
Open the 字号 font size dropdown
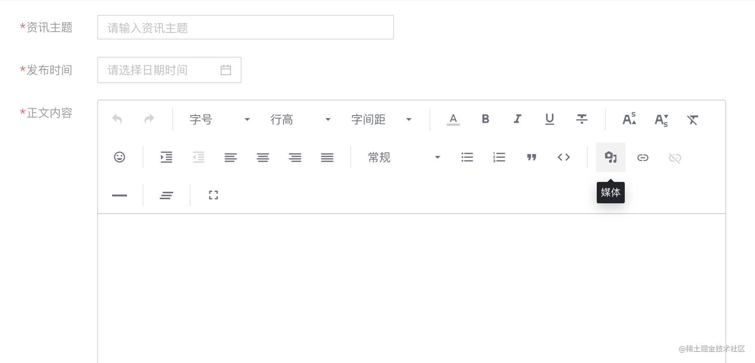(220, 119)
